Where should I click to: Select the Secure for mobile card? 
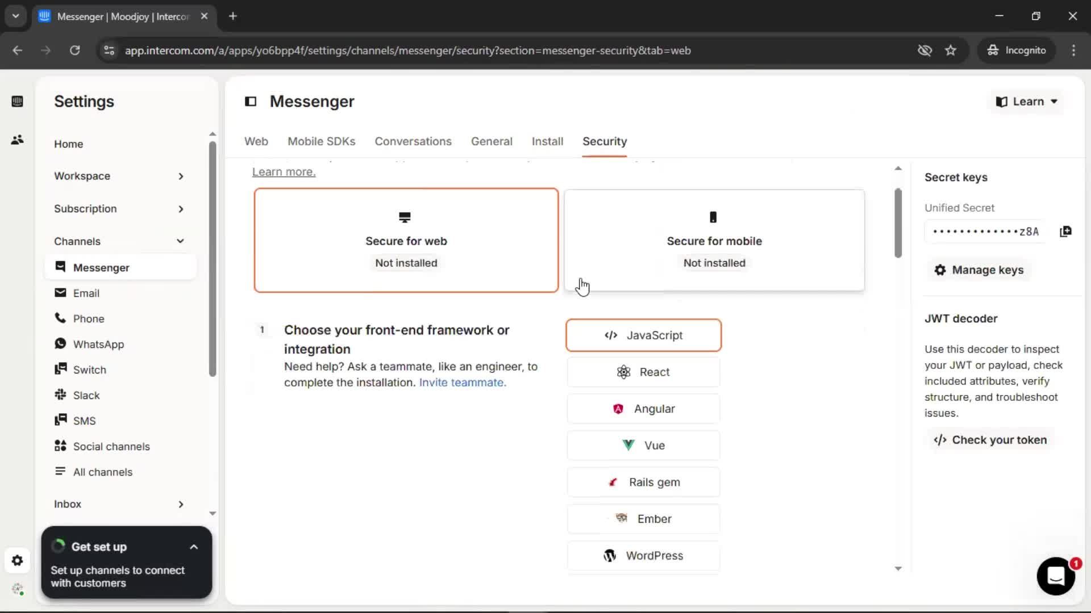click(x=714, y=241)
